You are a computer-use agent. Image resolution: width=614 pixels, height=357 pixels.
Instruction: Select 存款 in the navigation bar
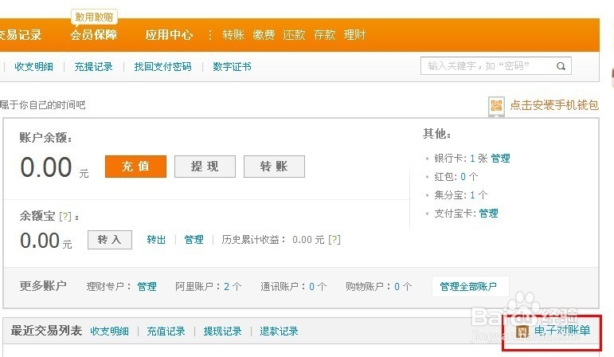(x=324, y=35)
